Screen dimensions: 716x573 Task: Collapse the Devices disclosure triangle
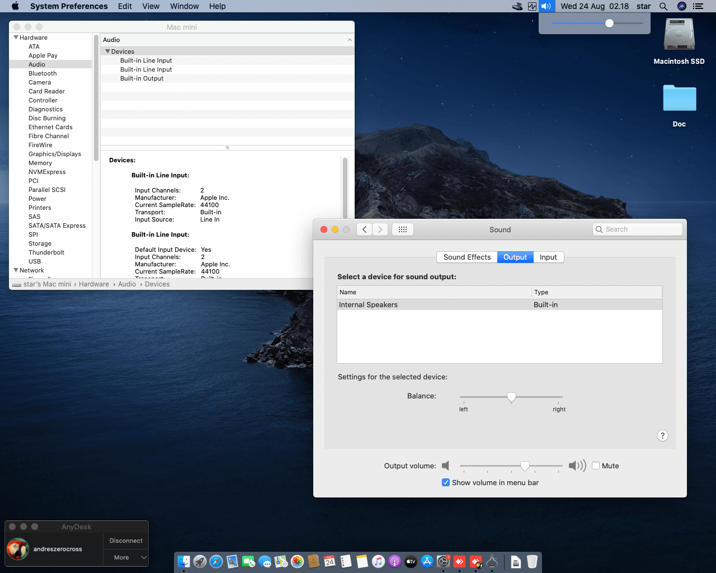tap(107, 51)
